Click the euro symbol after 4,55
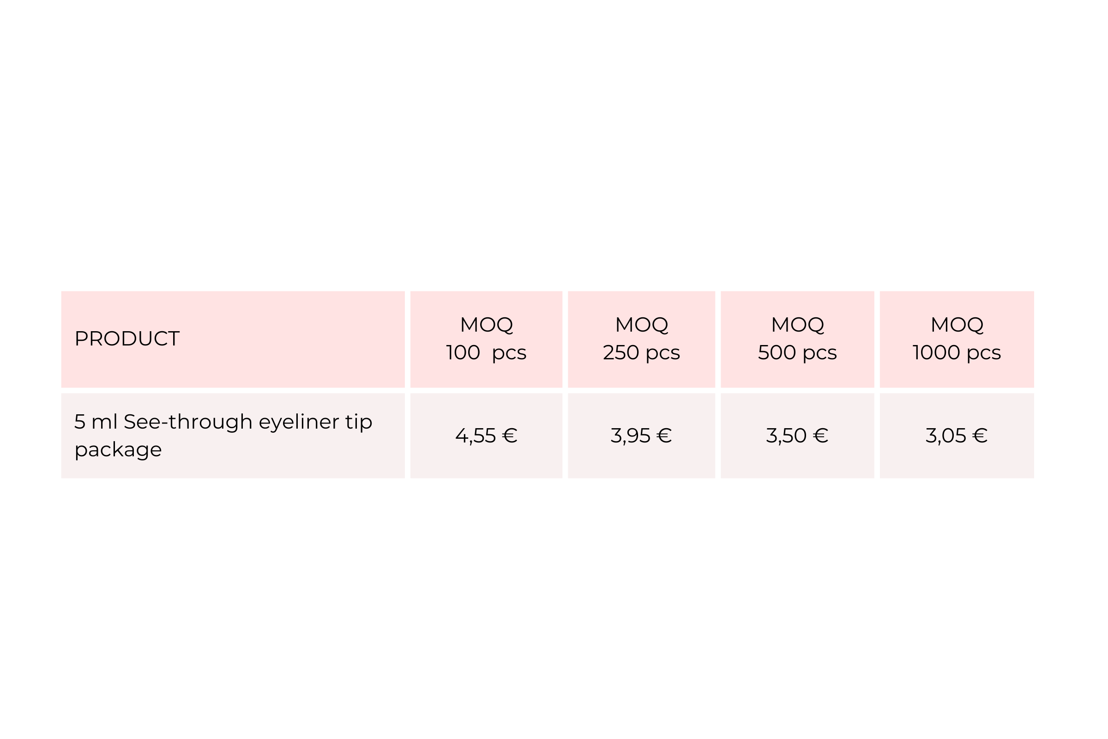The height and width of the screenshot is (739, 1108). tap(510, 436)
